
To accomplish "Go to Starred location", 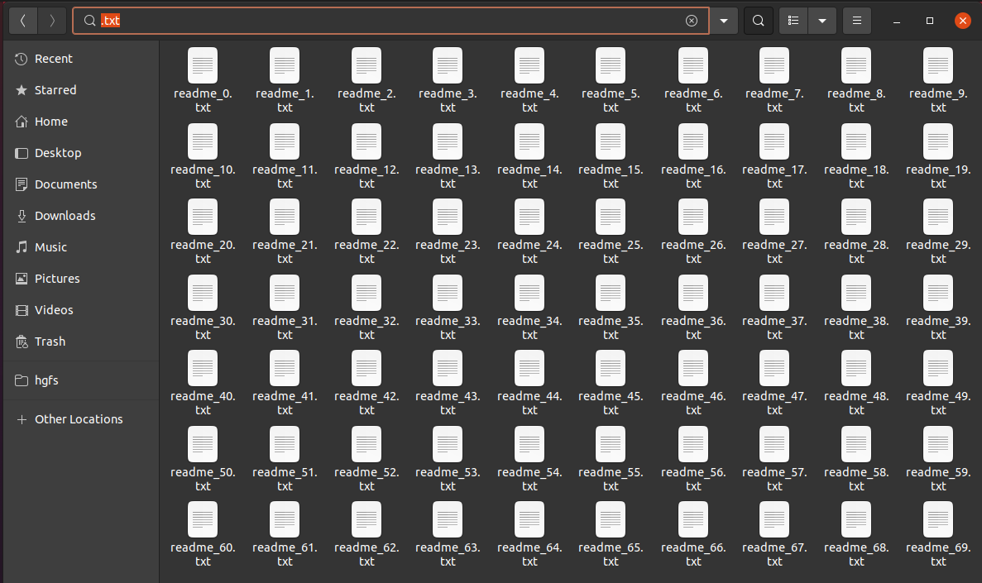I will (x=55, y=90).
